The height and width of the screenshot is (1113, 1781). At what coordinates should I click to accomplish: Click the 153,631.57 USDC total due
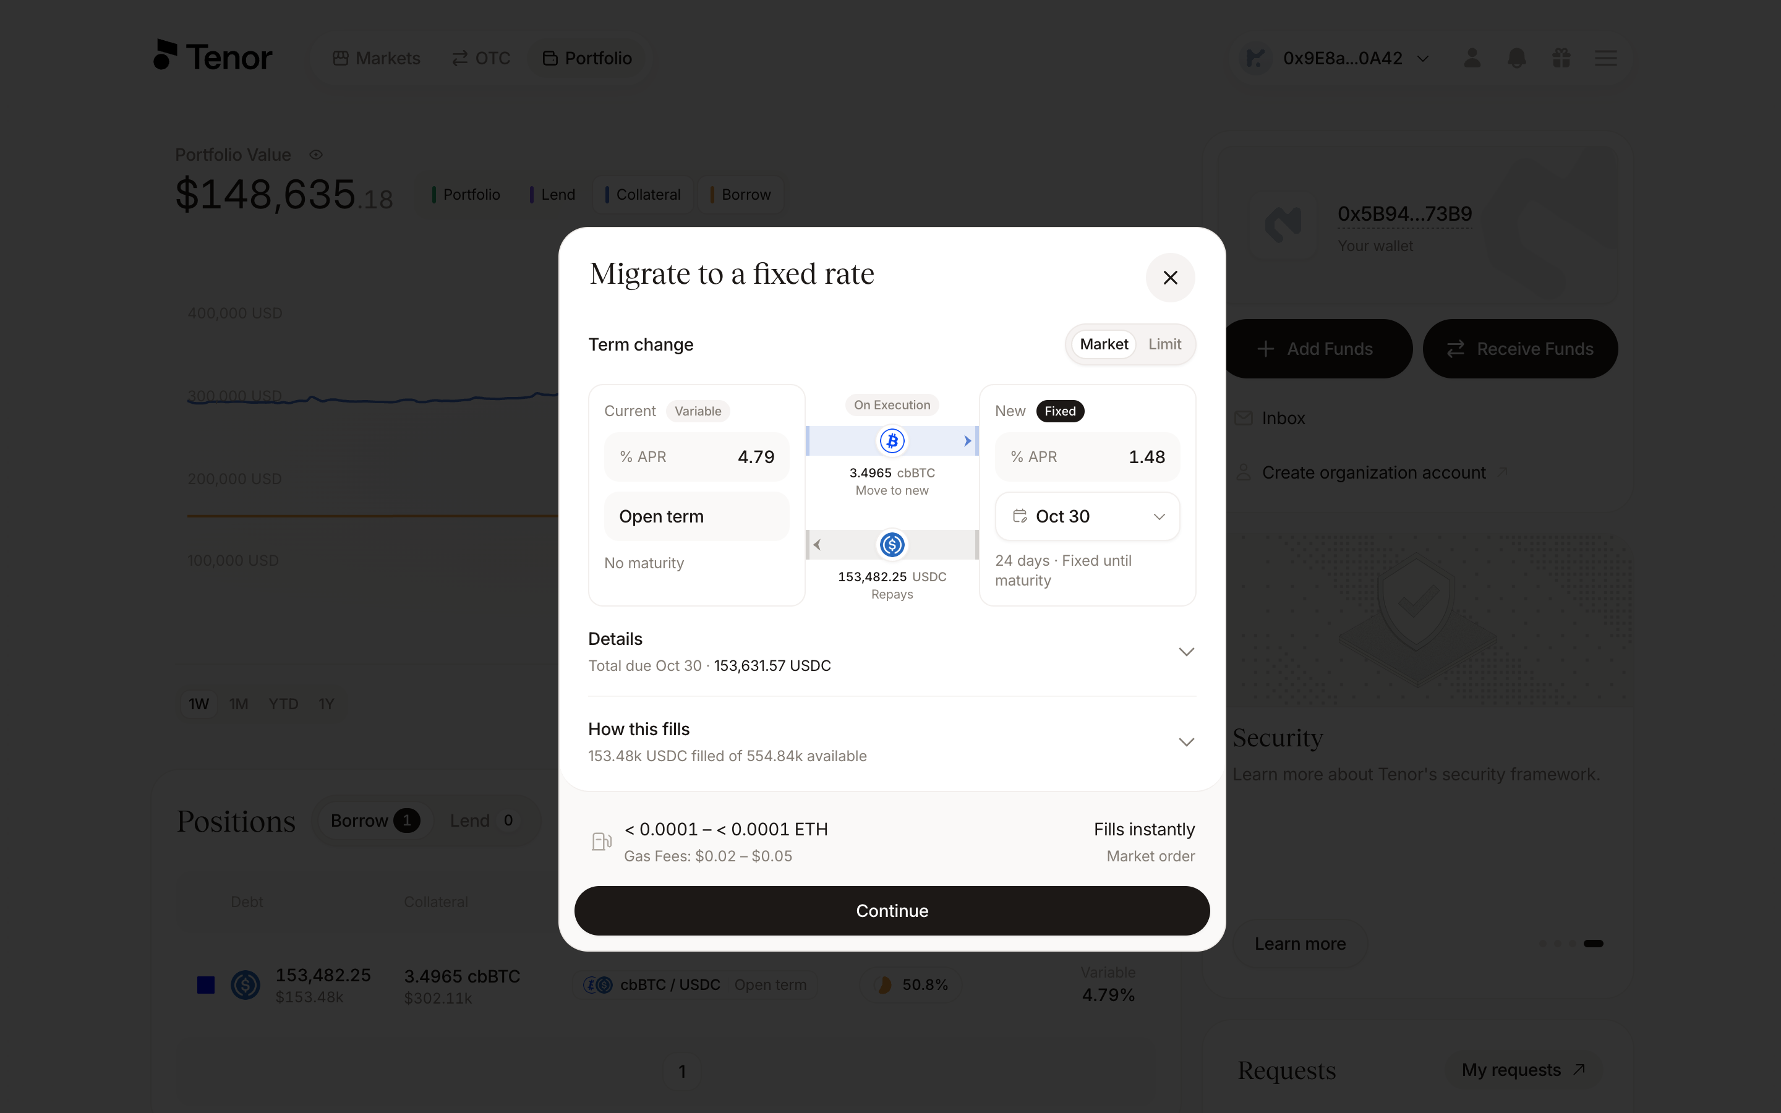point(772,665)
